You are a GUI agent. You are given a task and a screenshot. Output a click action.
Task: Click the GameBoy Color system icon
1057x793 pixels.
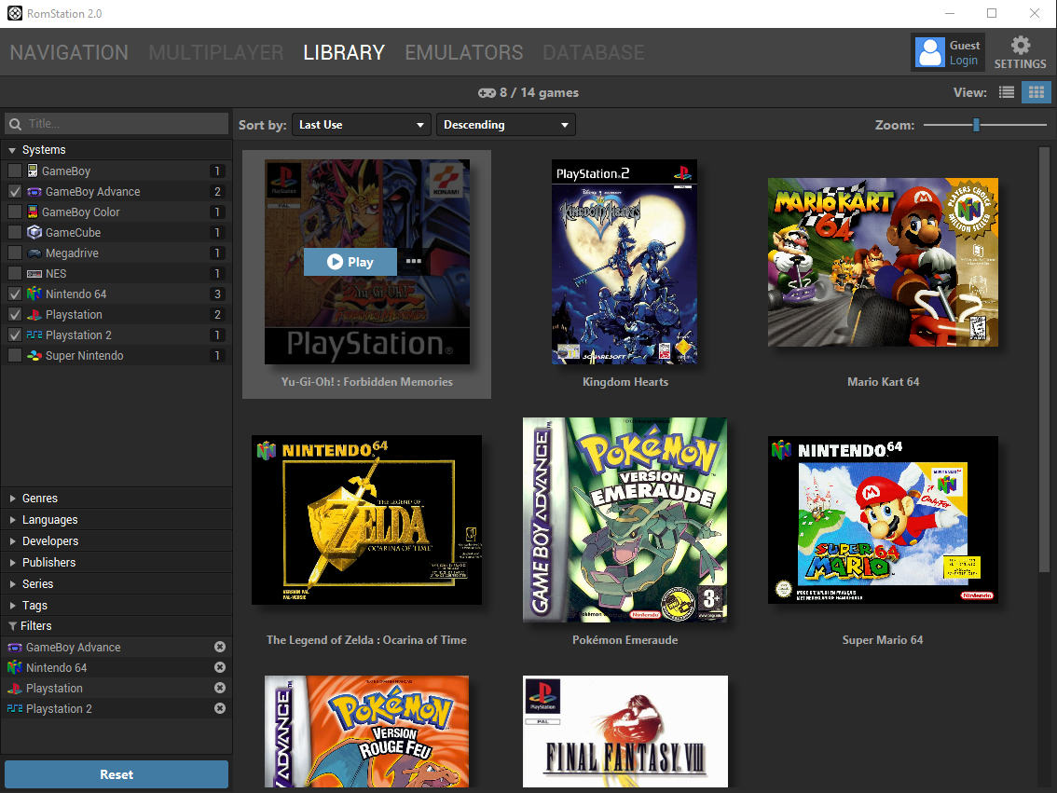click(x=33, y=212)
